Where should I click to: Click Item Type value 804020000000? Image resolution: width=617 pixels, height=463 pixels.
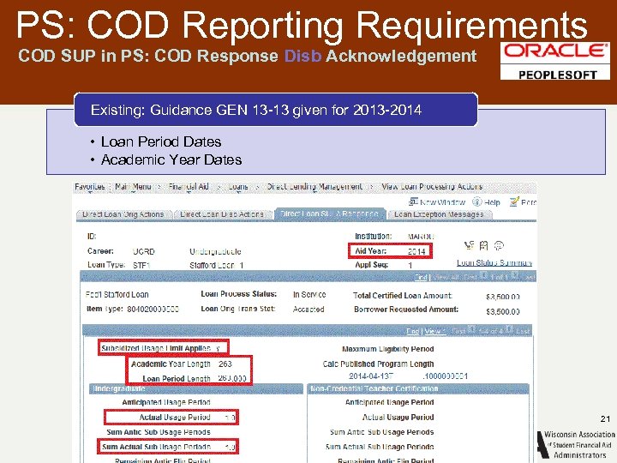click(153, 310)
